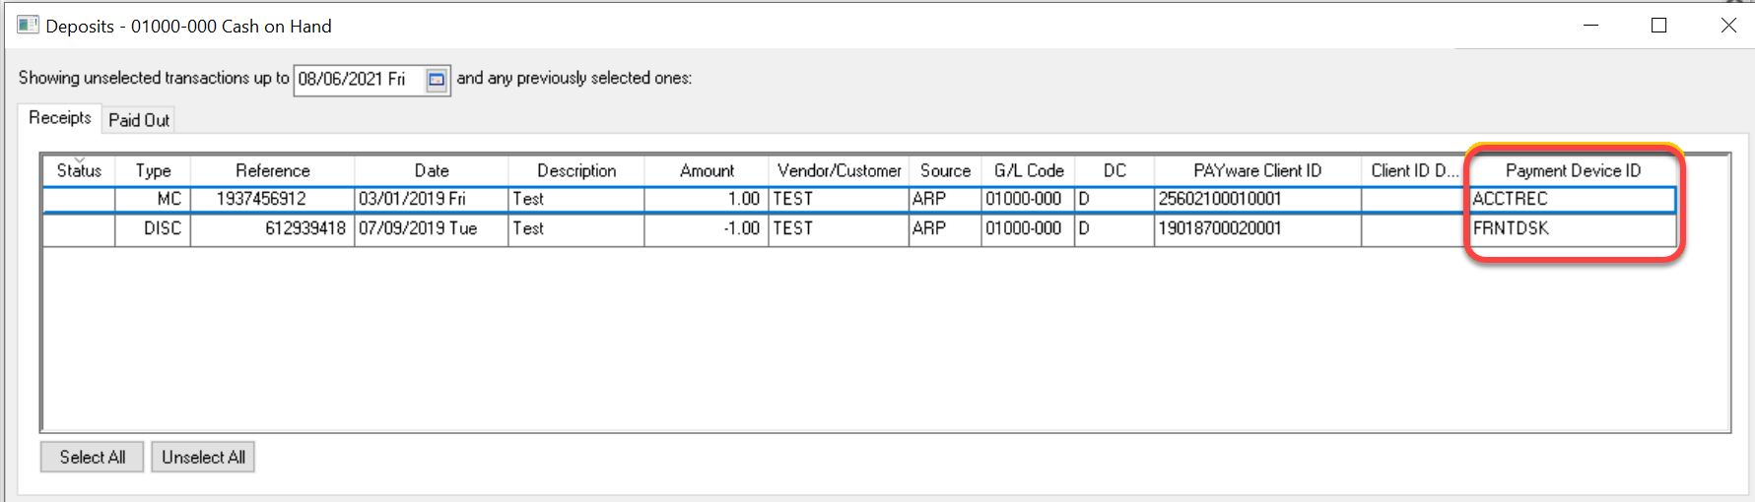
Task: Open the calendar date picker icon
Action: click(436, 79)
